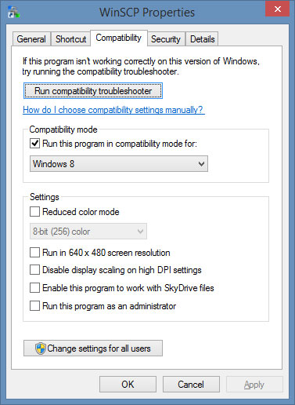Enable Reduced color mode checkbox
Viewport: 295px width, 405px height.
[34, 211]
